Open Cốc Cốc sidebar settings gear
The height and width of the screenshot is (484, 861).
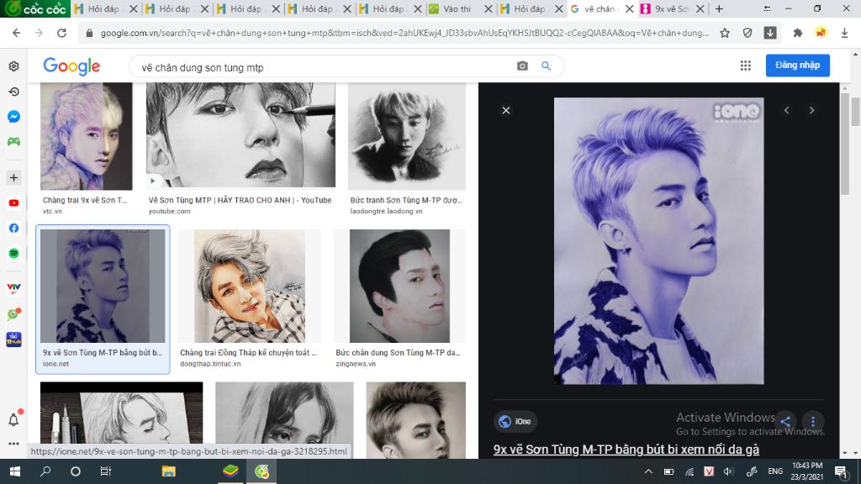[13, 66]
